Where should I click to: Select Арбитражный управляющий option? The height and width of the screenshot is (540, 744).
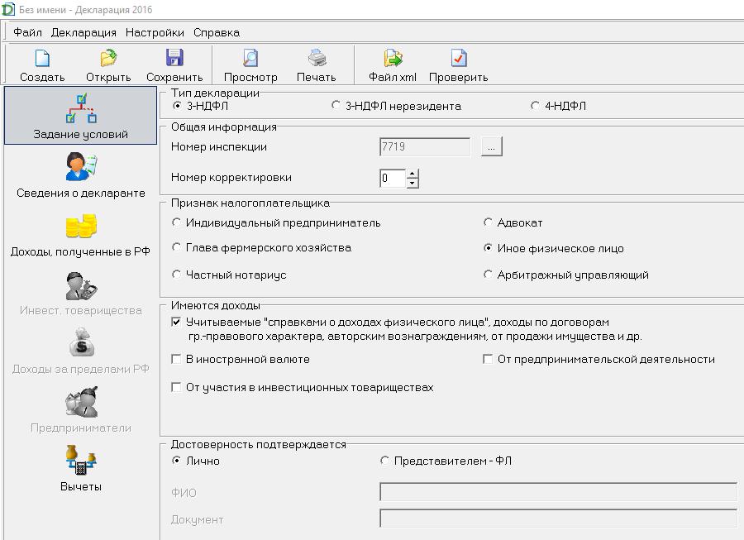pos(487,275)
